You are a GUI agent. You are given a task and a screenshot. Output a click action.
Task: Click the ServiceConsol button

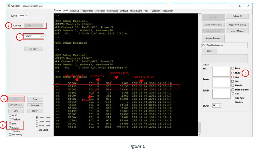pos(16,105)
